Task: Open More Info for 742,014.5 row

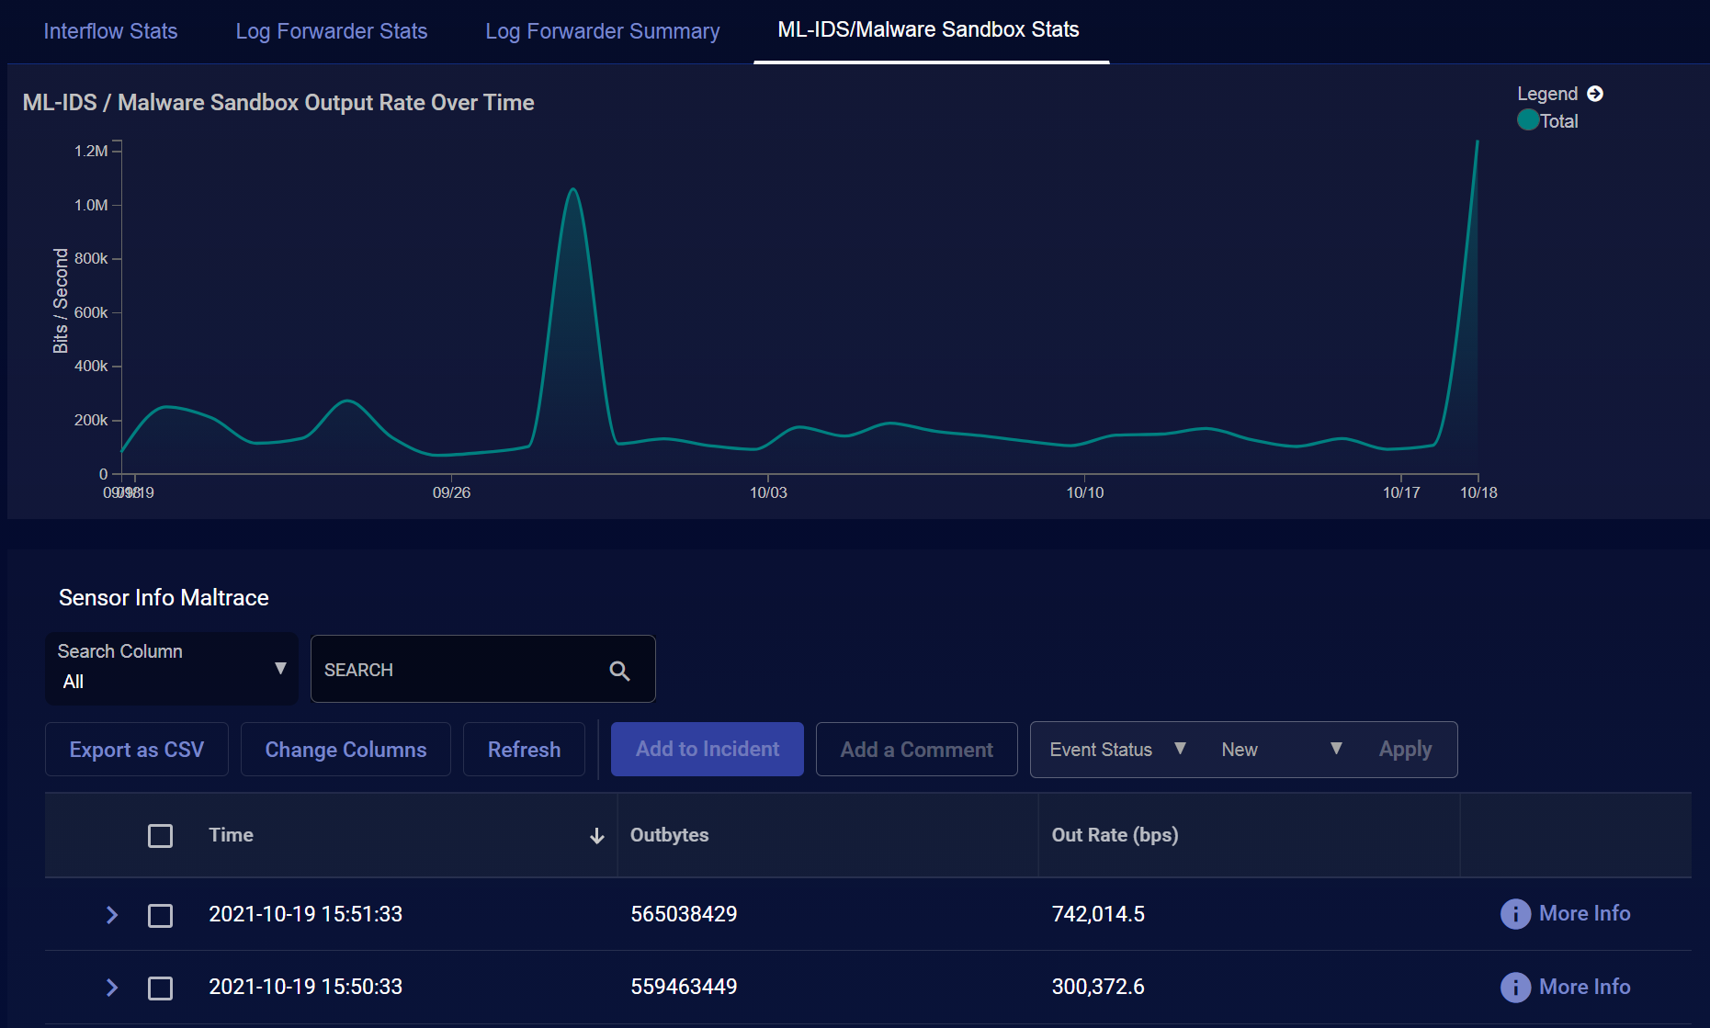Action: tap(1585, 914)
